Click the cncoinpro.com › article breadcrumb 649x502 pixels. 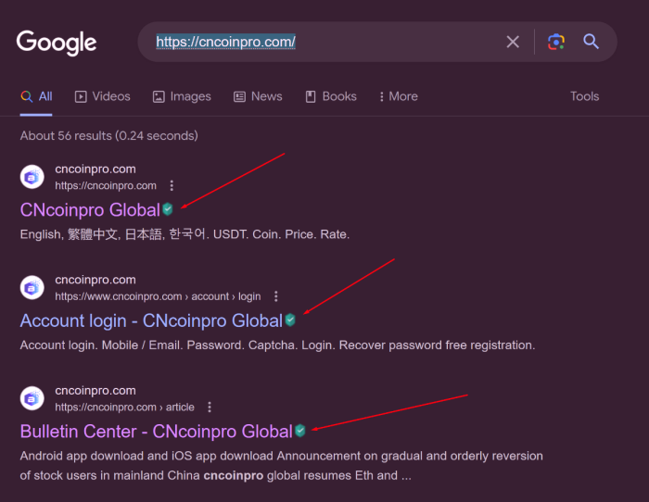[x=124, y=408]
